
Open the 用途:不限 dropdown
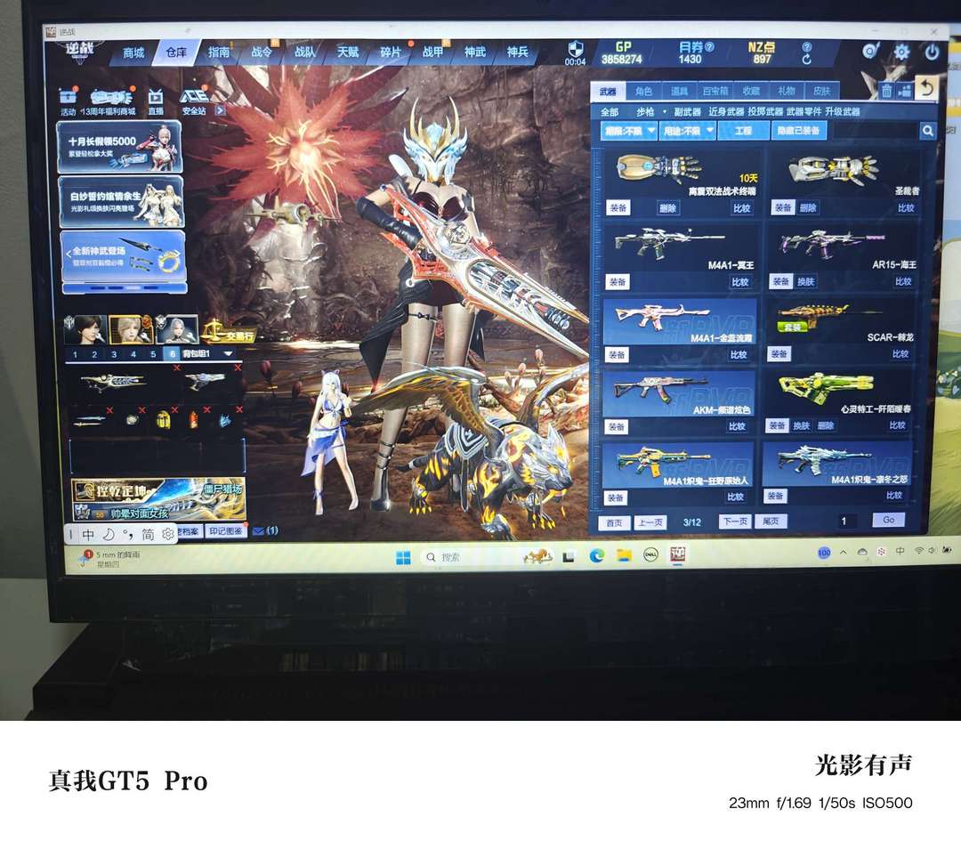[x=687, y=131]
